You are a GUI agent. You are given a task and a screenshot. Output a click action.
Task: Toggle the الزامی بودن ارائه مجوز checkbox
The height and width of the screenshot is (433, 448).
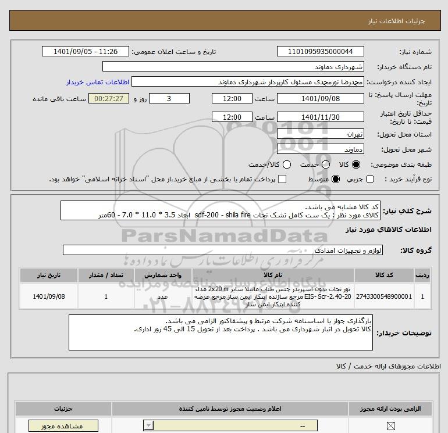pyautogui.click(x=390, y=426)
